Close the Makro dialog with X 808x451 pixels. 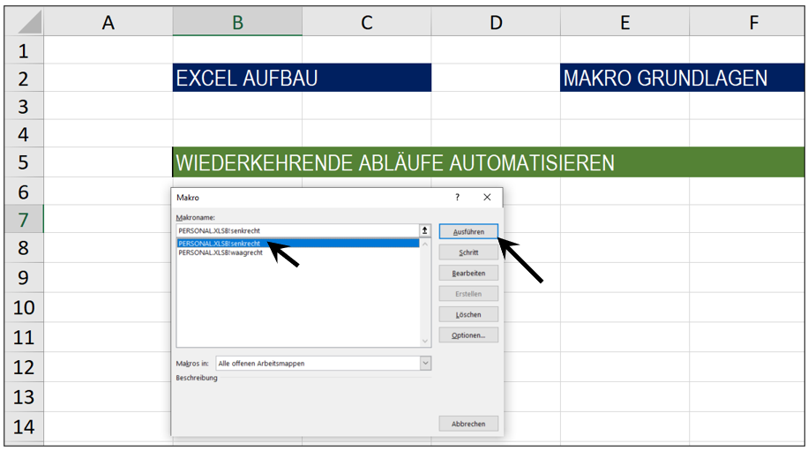pyautogui.click(x=487, y=197)
